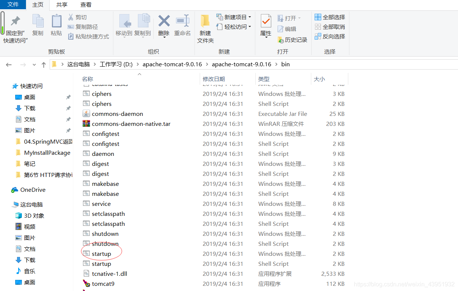This screenshot has height=291, width=458.
Task: Switch to the Share (共享) tab
Action: click(x=62, y=5)
